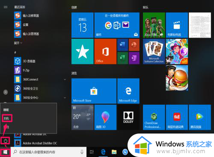
Task: Click the # letter index heading
Action: (15, 52)
